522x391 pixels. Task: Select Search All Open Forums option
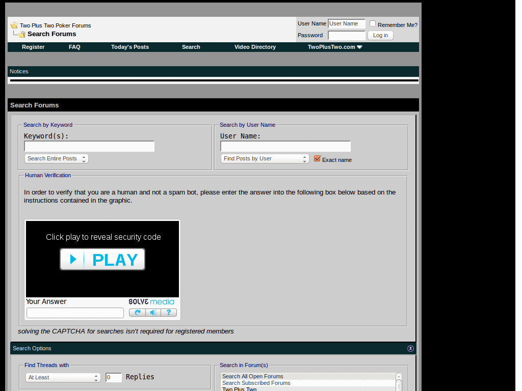point(308,376)
